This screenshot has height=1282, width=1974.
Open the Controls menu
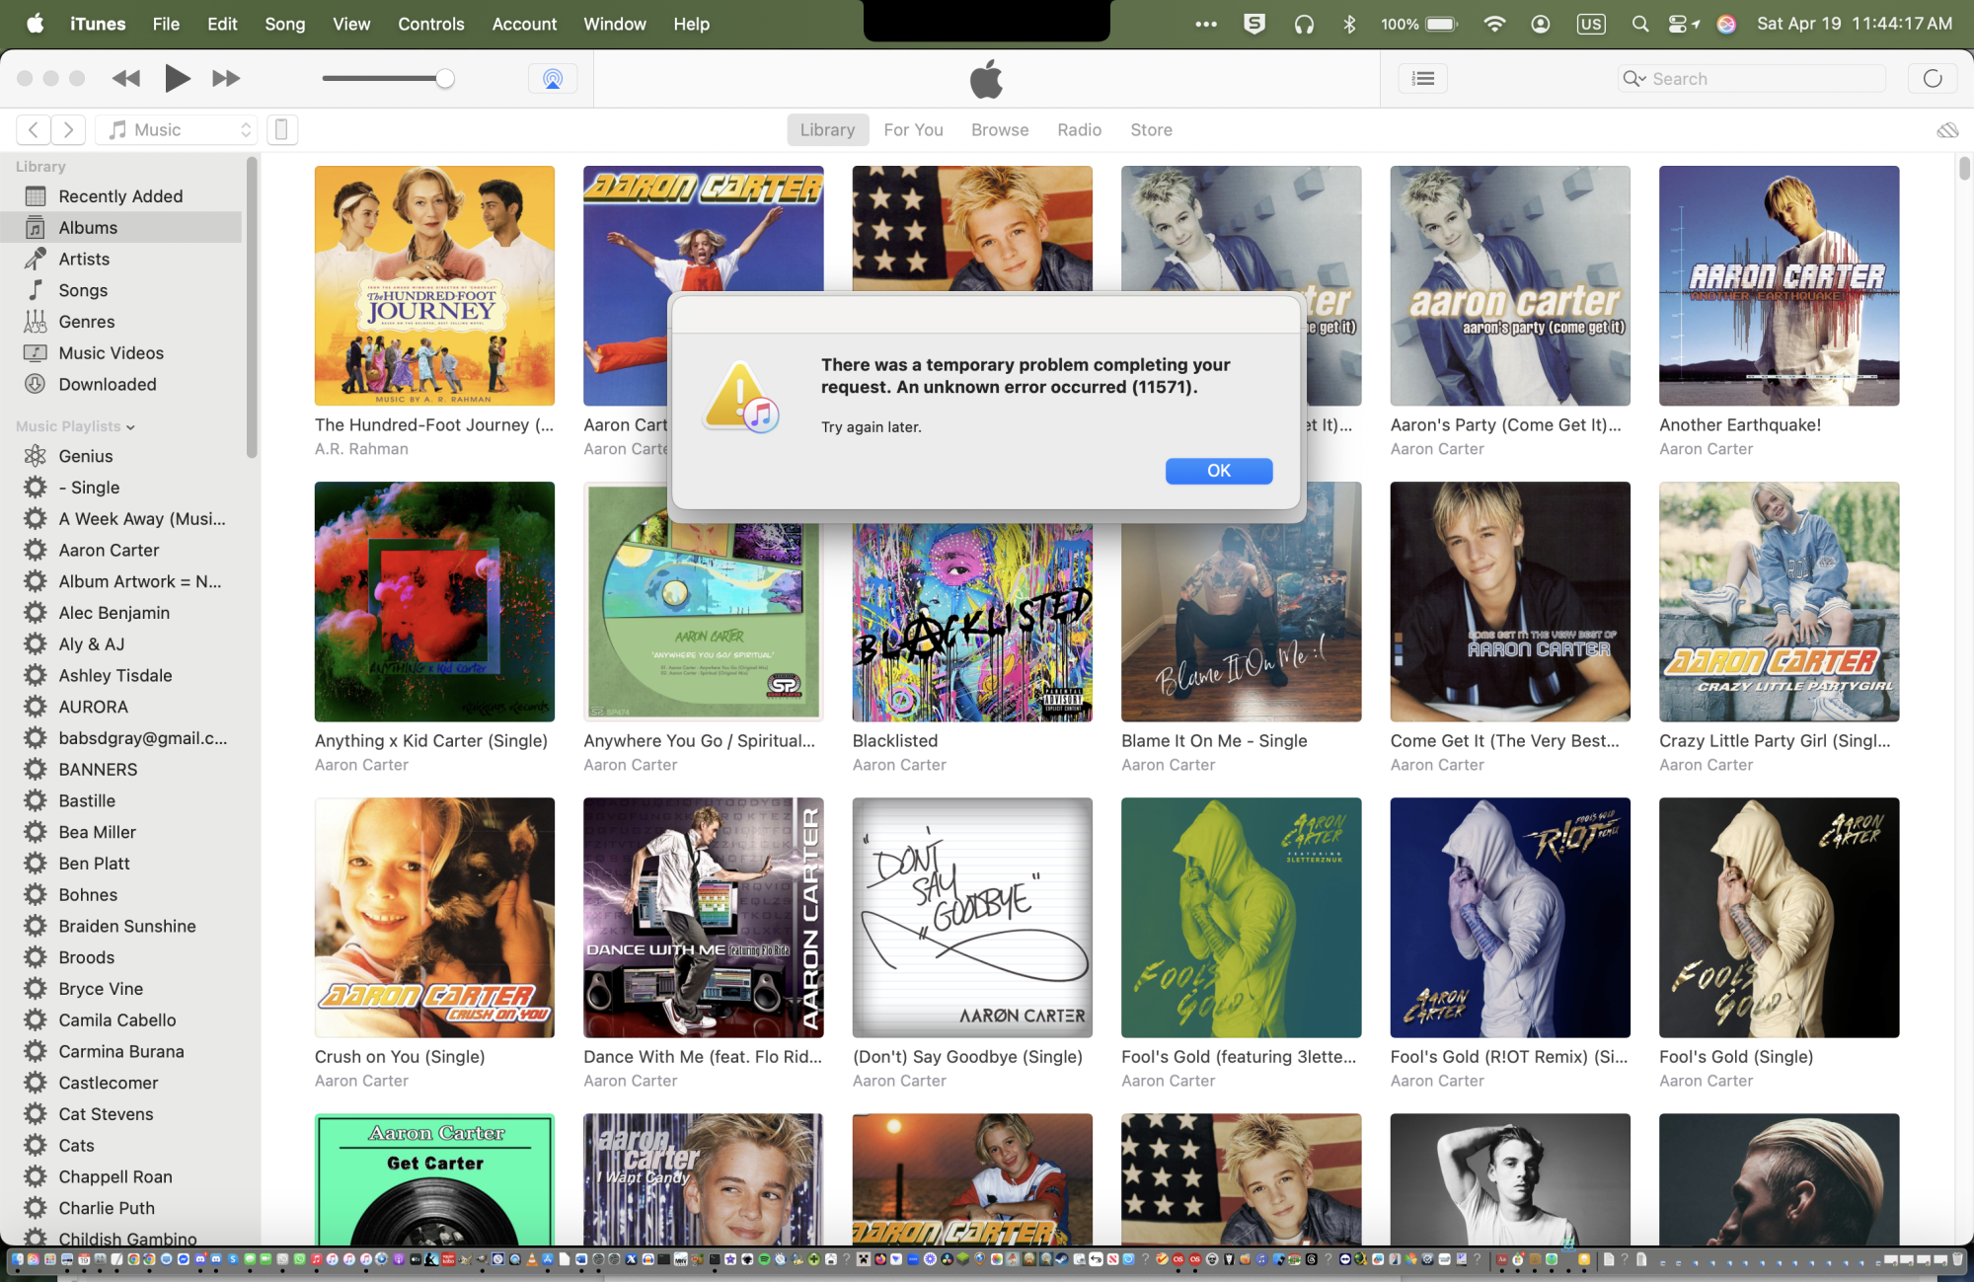430,24
